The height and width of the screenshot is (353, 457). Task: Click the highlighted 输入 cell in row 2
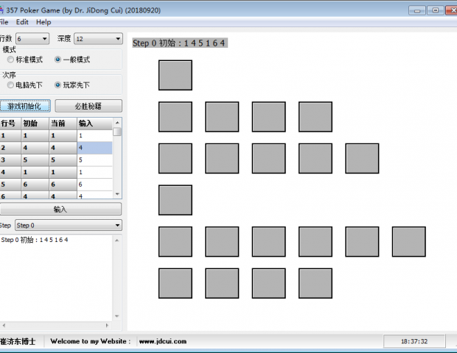pos(94,148)
